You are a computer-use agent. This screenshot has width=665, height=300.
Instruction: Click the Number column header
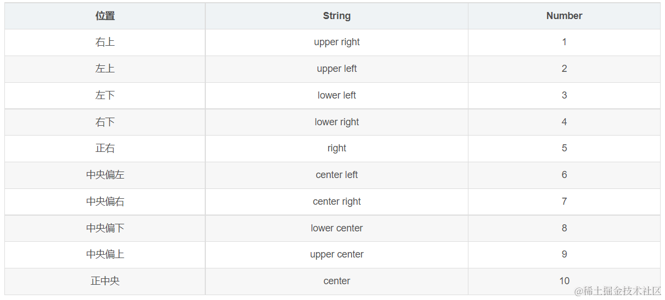[x=564, y=16]
